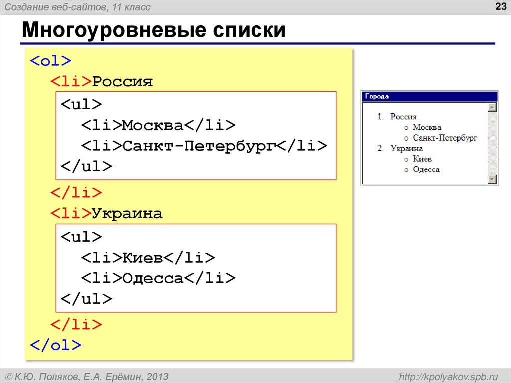Click the copyright symbol in the footer
511x383 pixels.
[x=9, y=375]
